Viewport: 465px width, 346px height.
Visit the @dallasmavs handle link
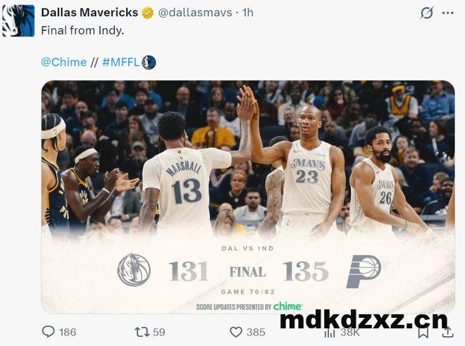tap(195, 13)
